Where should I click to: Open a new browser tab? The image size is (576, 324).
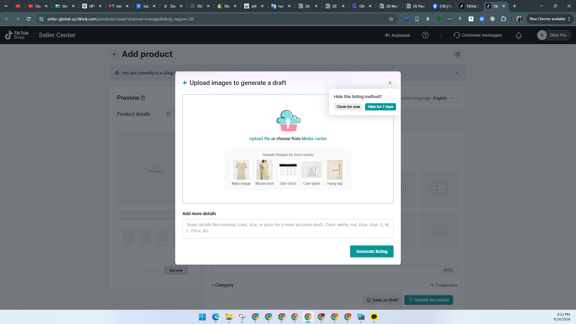(x=514, y=6)
